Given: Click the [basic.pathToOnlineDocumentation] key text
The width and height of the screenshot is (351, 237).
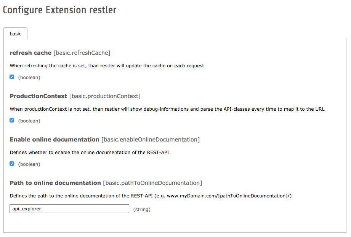Looking at the screenshot, I should coord(152,183).
